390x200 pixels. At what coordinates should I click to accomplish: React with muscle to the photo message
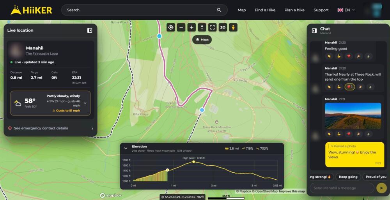[339, 134]
